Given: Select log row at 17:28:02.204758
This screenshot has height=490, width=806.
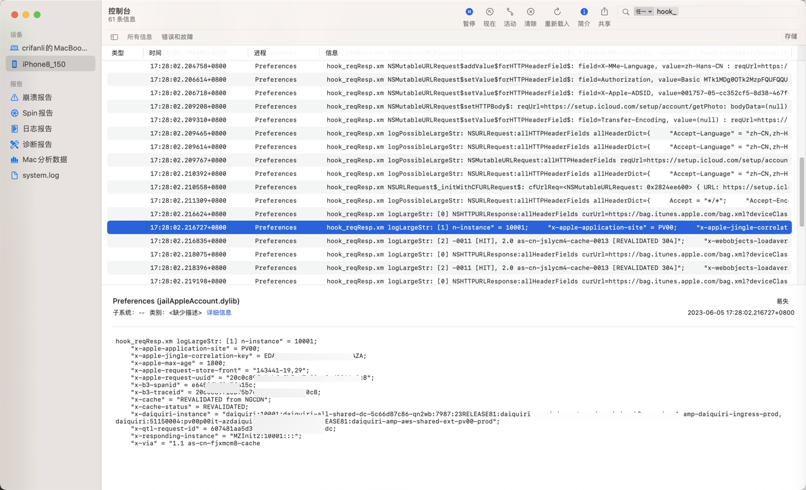Looking at the screenshot, I should (449, 66).
